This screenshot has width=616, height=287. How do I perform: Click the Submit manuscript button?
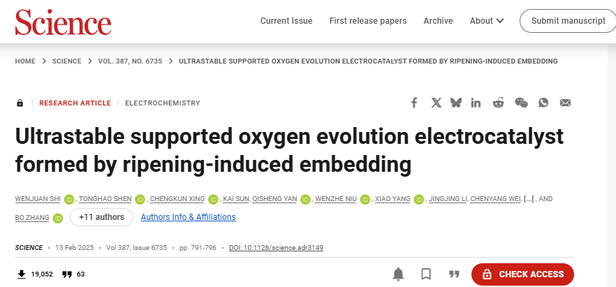[568, 21]
